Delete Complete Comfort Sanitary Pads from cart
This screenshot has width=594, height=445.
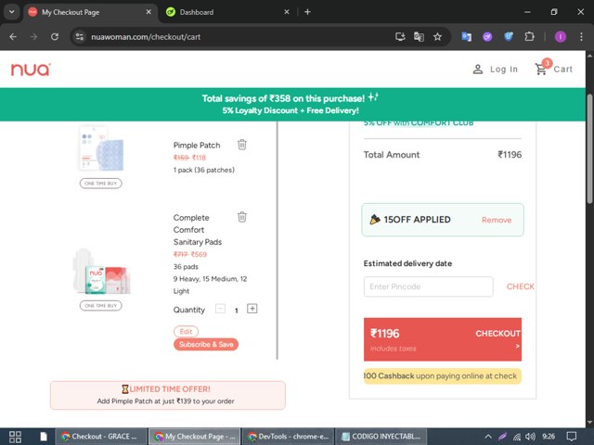(241, 217)
